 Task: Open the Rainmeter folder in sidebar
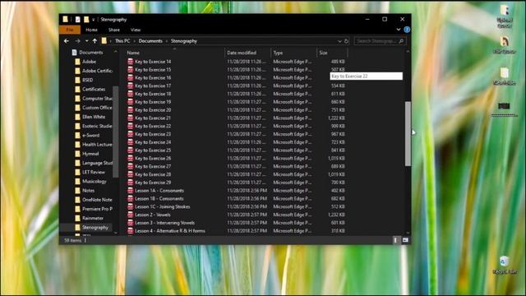coord(93,218)
